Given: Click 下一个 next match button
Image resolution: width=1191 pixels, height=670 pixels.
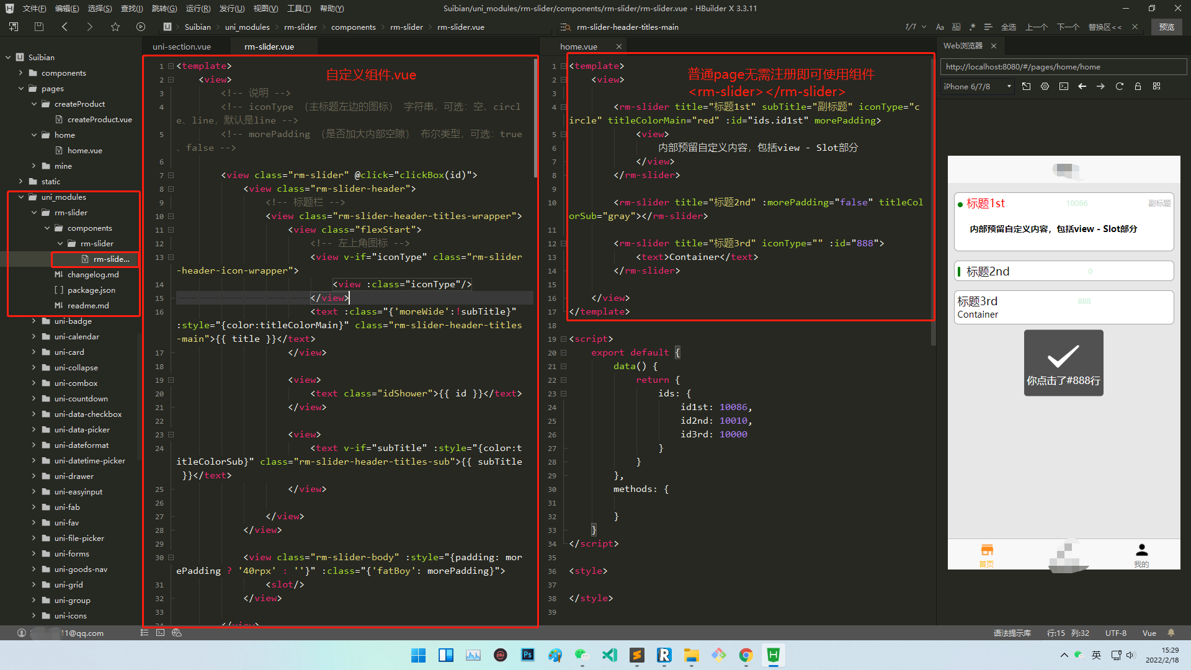Looking at the screenshot, I should coord(1068,27).
